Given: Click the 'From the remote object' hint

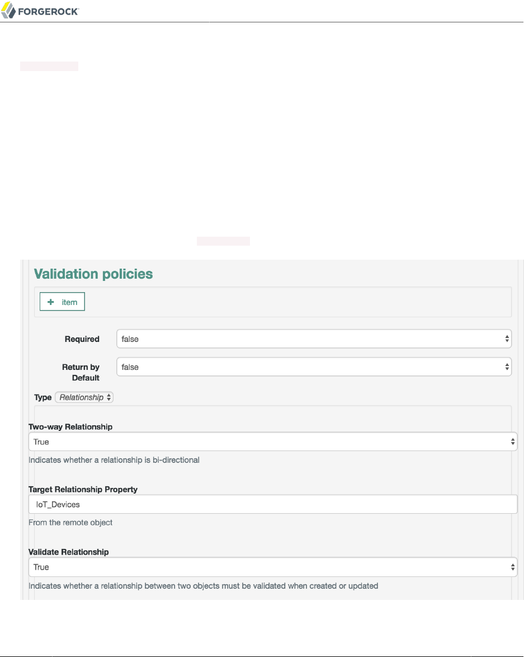Looking at the screenshot, I should click(70, 523).
